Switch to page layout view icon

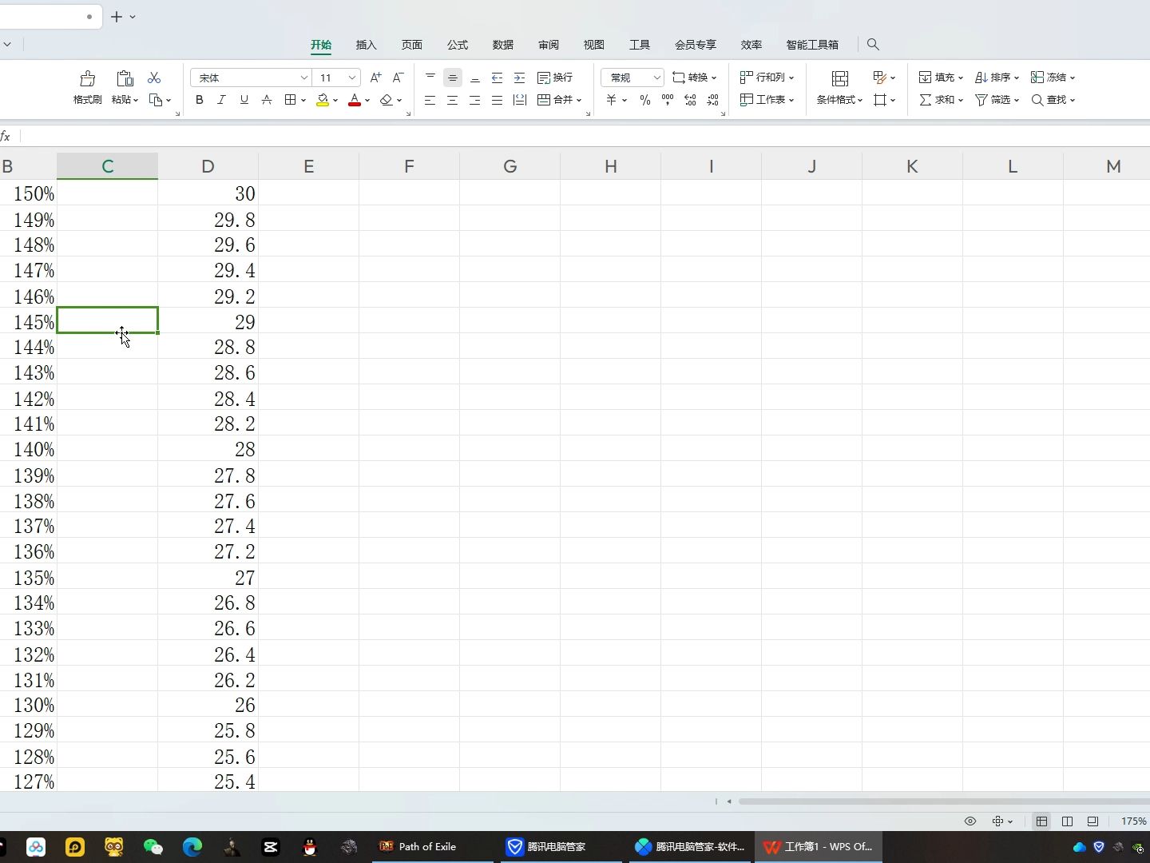point(1067,821)
